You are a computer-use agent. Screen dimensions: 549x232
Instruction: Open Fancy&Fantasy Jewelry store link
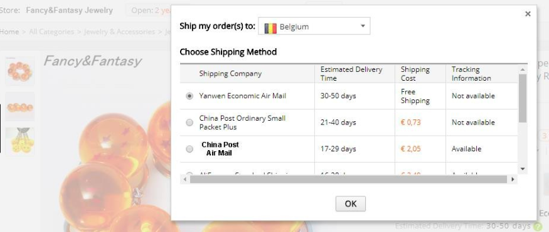pyautogui.click(x=69, y=11)
